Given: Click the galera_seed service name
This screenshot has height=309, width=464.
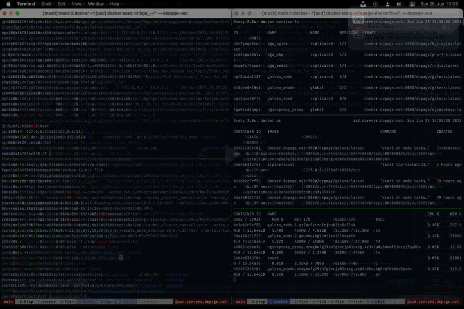Looking at the screenshot, I should point(280,99).
